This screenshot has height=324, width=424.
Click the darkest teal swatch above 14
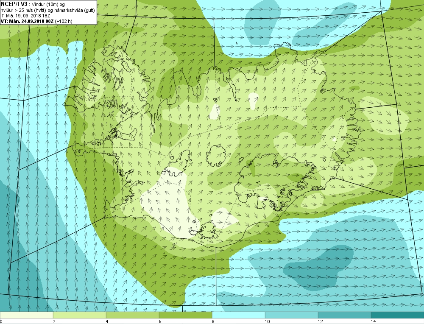point(398,315)
